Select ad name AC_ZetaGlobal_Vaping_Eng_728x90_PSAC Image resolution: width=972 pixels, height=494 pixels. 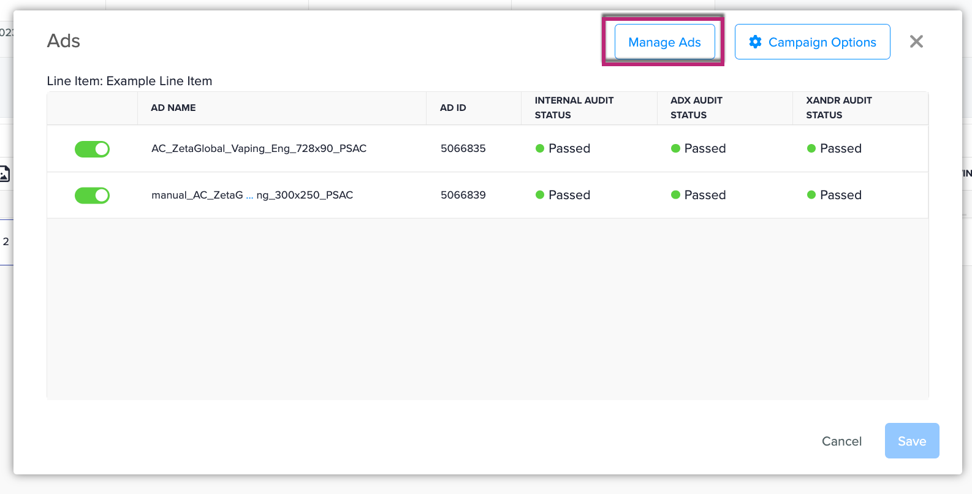259,149
